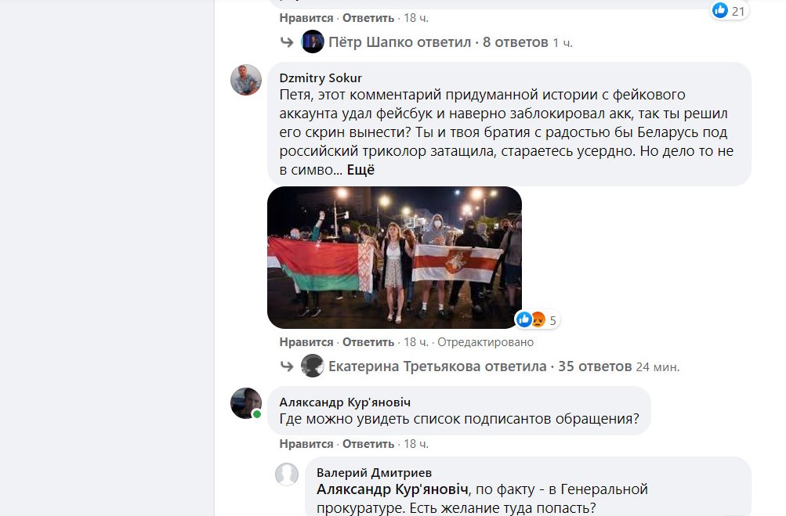The image size is (786, 516).
Task: Open the Dzmitry Sokur name link
Action: [x=321, y=78]
